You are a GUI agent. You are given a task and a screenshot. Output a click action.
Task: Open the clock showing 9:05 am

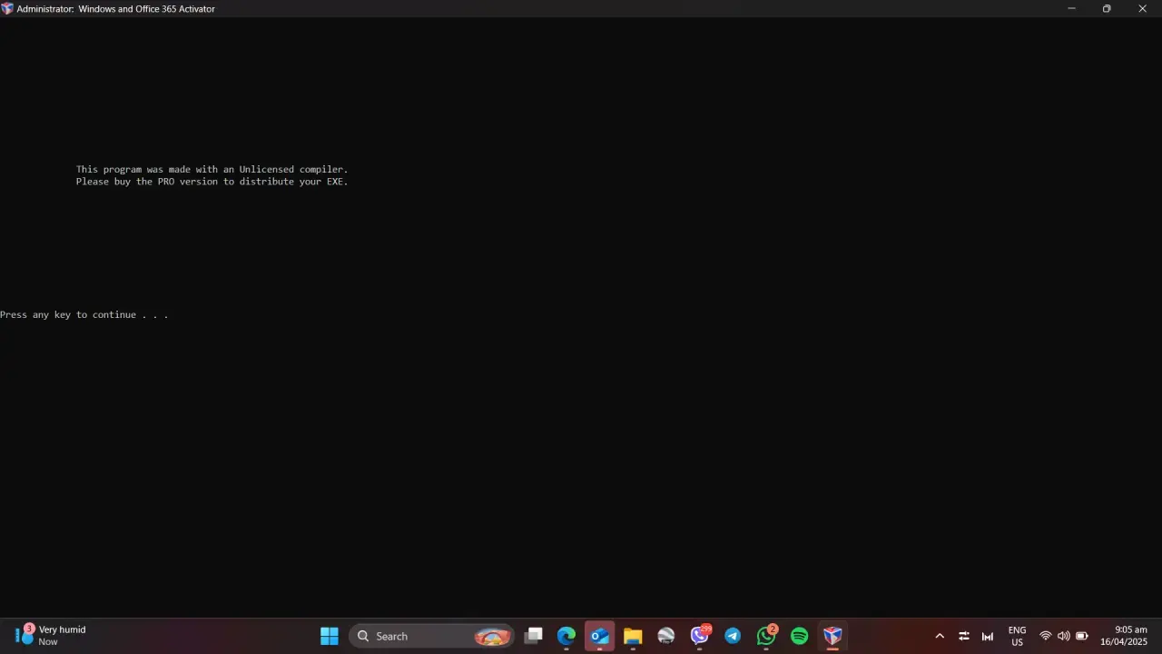pyautogui.click(x=1124, y=636)
